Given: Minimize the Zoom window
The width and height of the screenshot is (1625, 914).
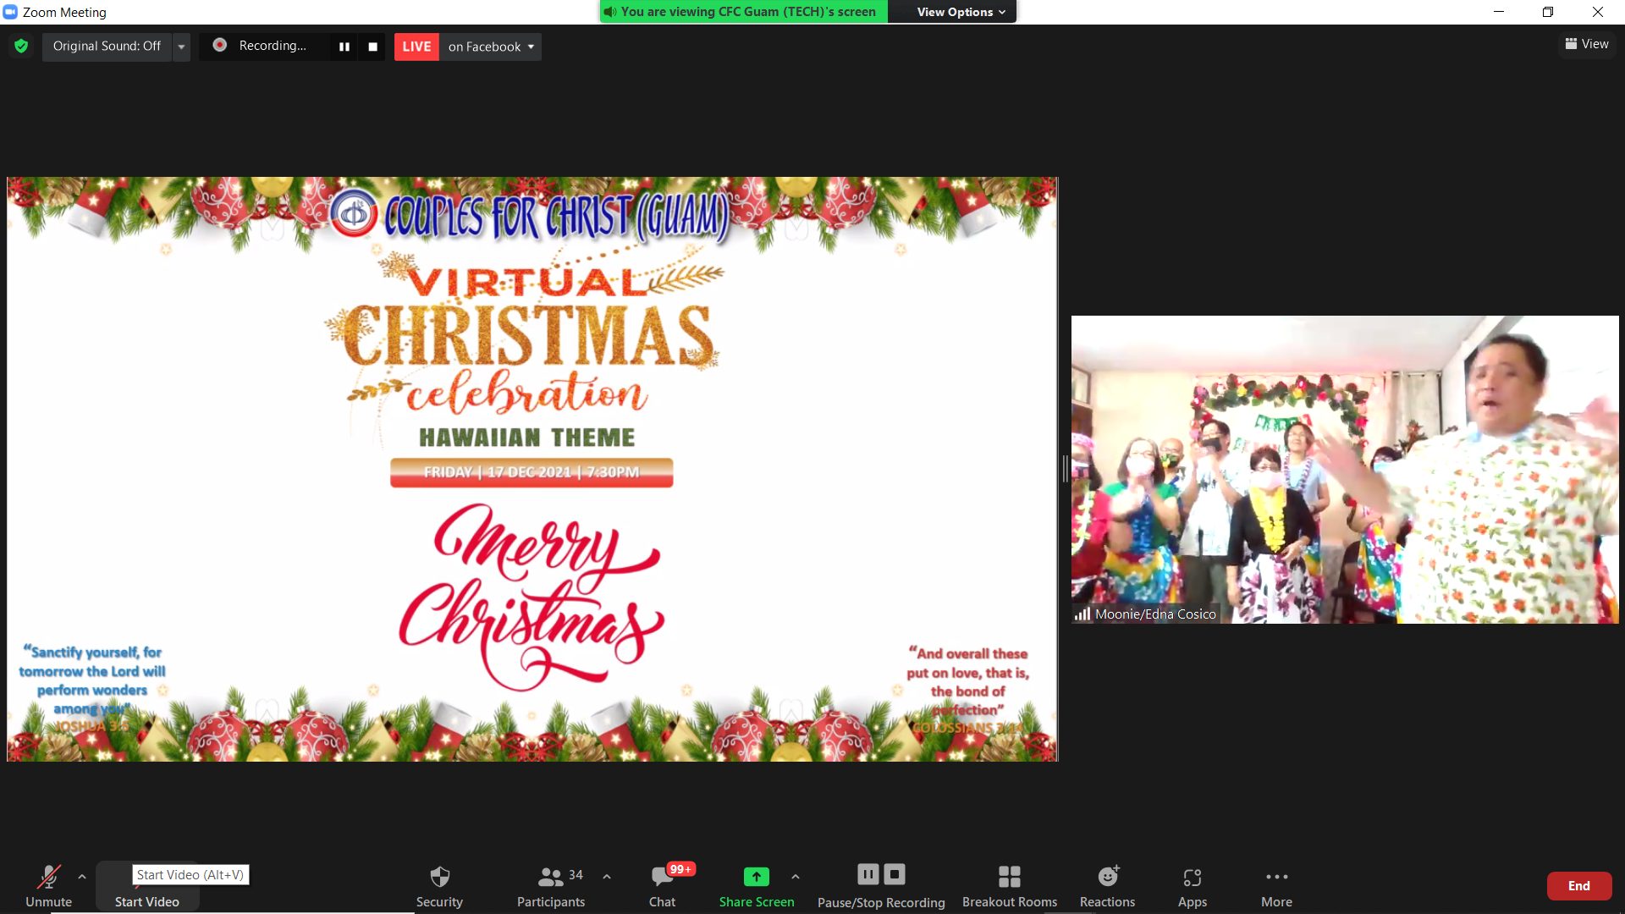Looking at the screenshot, I should 1499,12.
